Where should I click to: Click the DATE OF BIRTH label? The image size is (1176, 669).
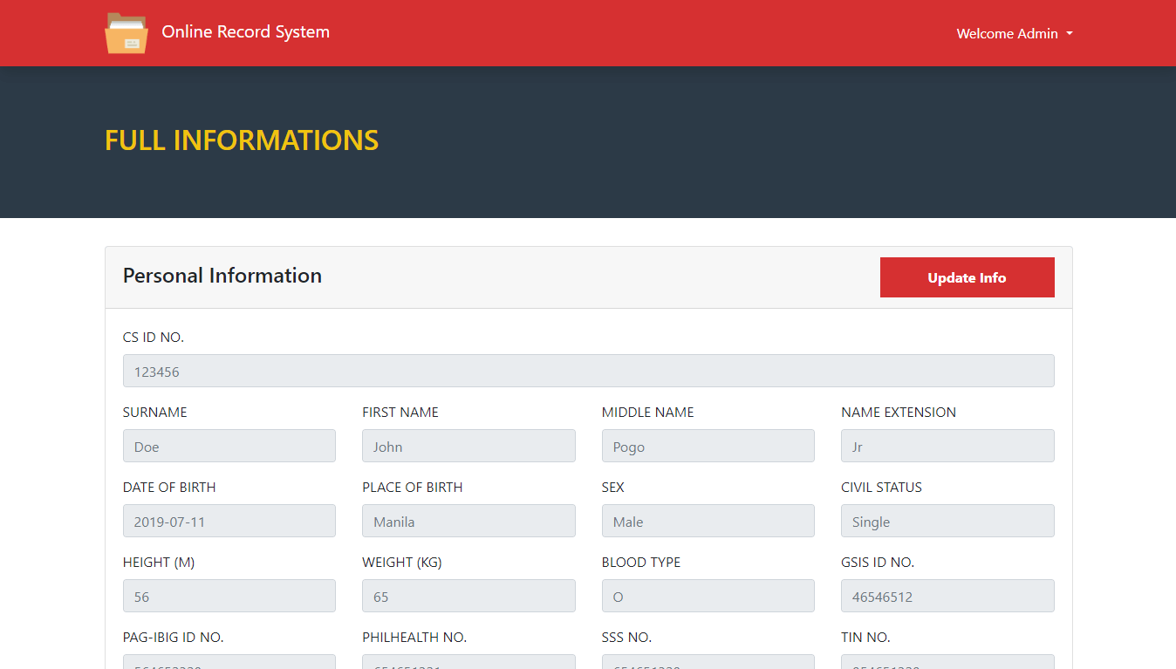click(x=169, y=488)
